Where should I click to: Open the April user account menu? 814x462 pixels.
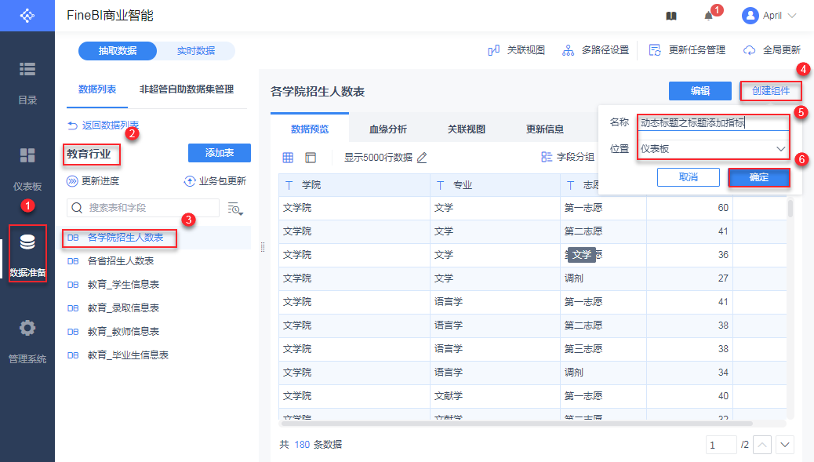pyautogui.click(x=769, y=16)
